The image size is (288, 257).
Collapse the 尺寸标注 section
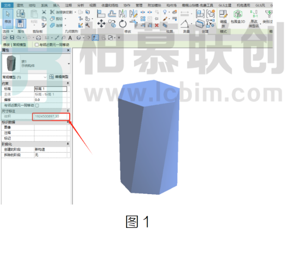pyautogui.click(x=68, y=111)
